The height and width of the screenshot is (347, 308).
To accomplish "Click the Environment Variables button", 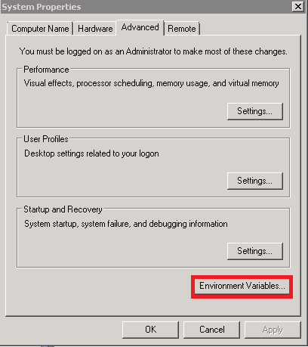I will 242,286.
